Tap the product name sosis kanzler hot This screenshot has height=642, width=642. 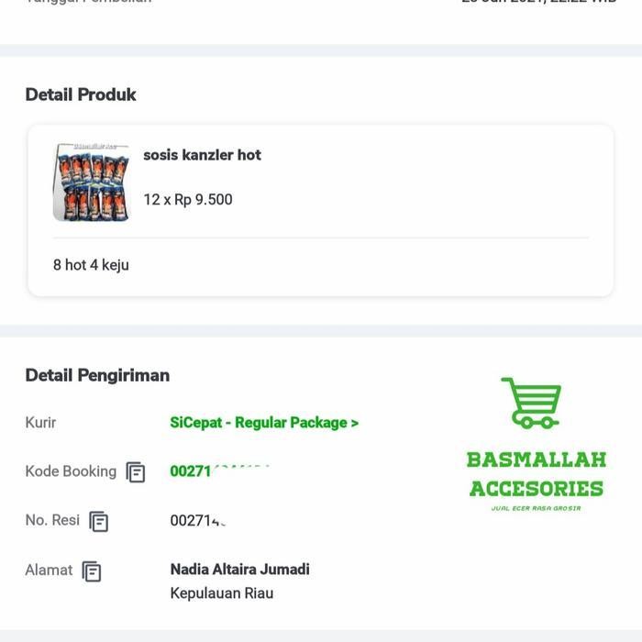(x=202, y=155)
